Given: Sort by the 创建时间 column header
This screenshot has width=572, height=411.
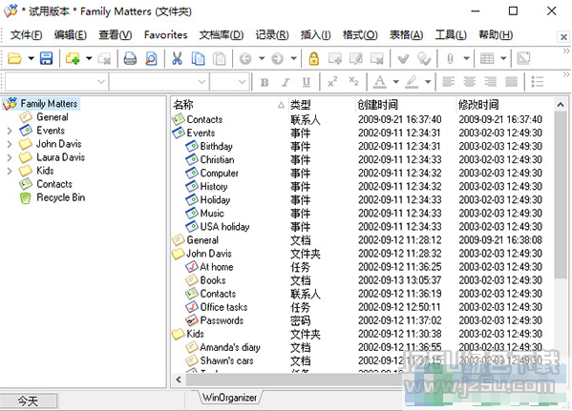Looking at the screenshot, I should point(405,105).
